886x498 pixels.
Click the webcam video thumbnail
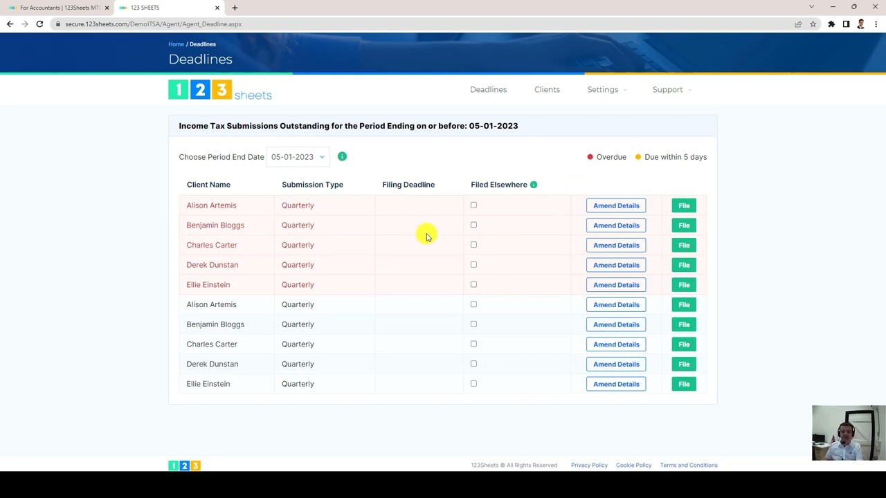tap(849, 433)
